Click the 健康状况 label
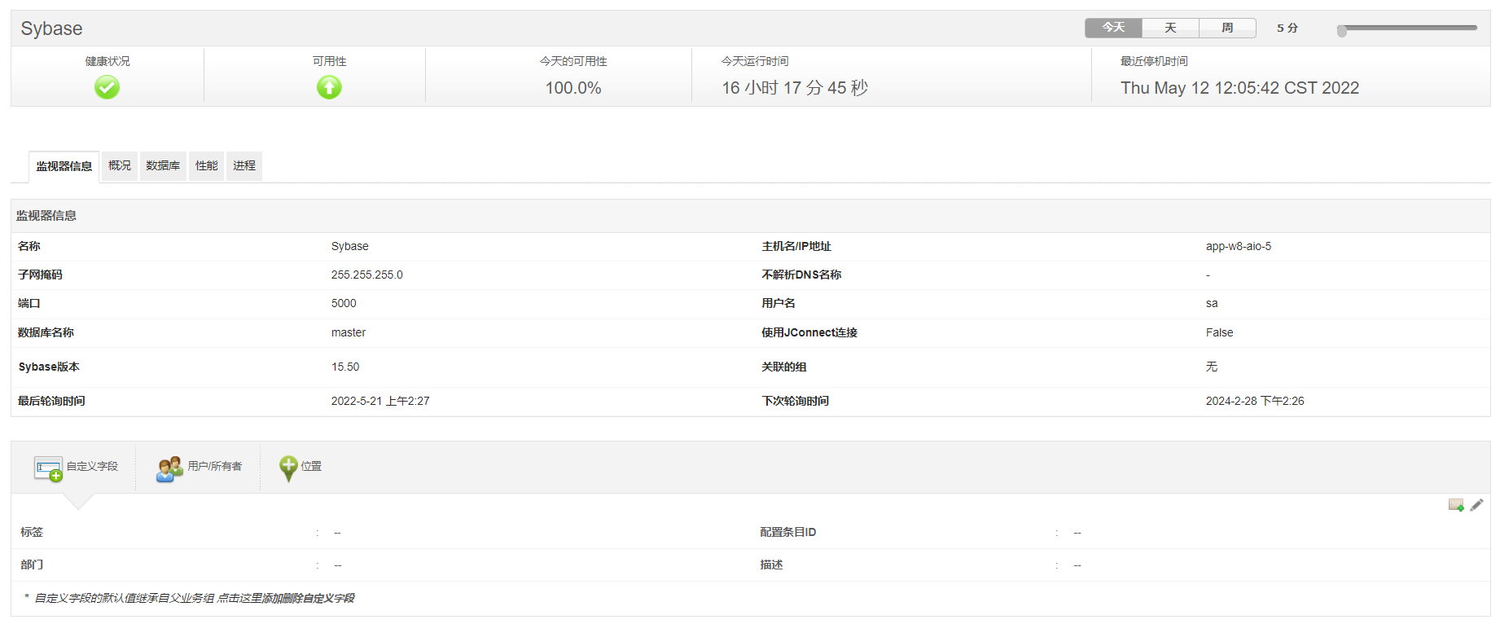This screenshot has height=624, width=1500. (107, 61)
